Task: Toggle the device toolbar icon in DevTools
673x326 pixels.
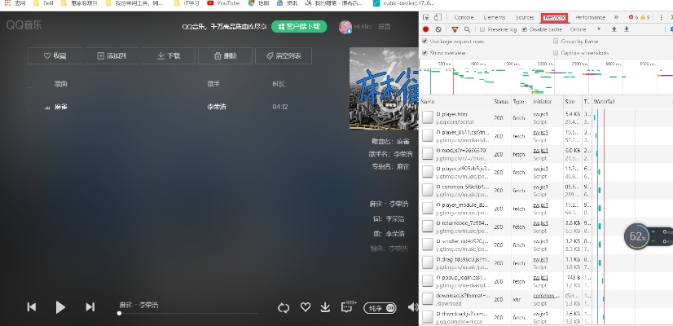Action: [x=438, y=17]
